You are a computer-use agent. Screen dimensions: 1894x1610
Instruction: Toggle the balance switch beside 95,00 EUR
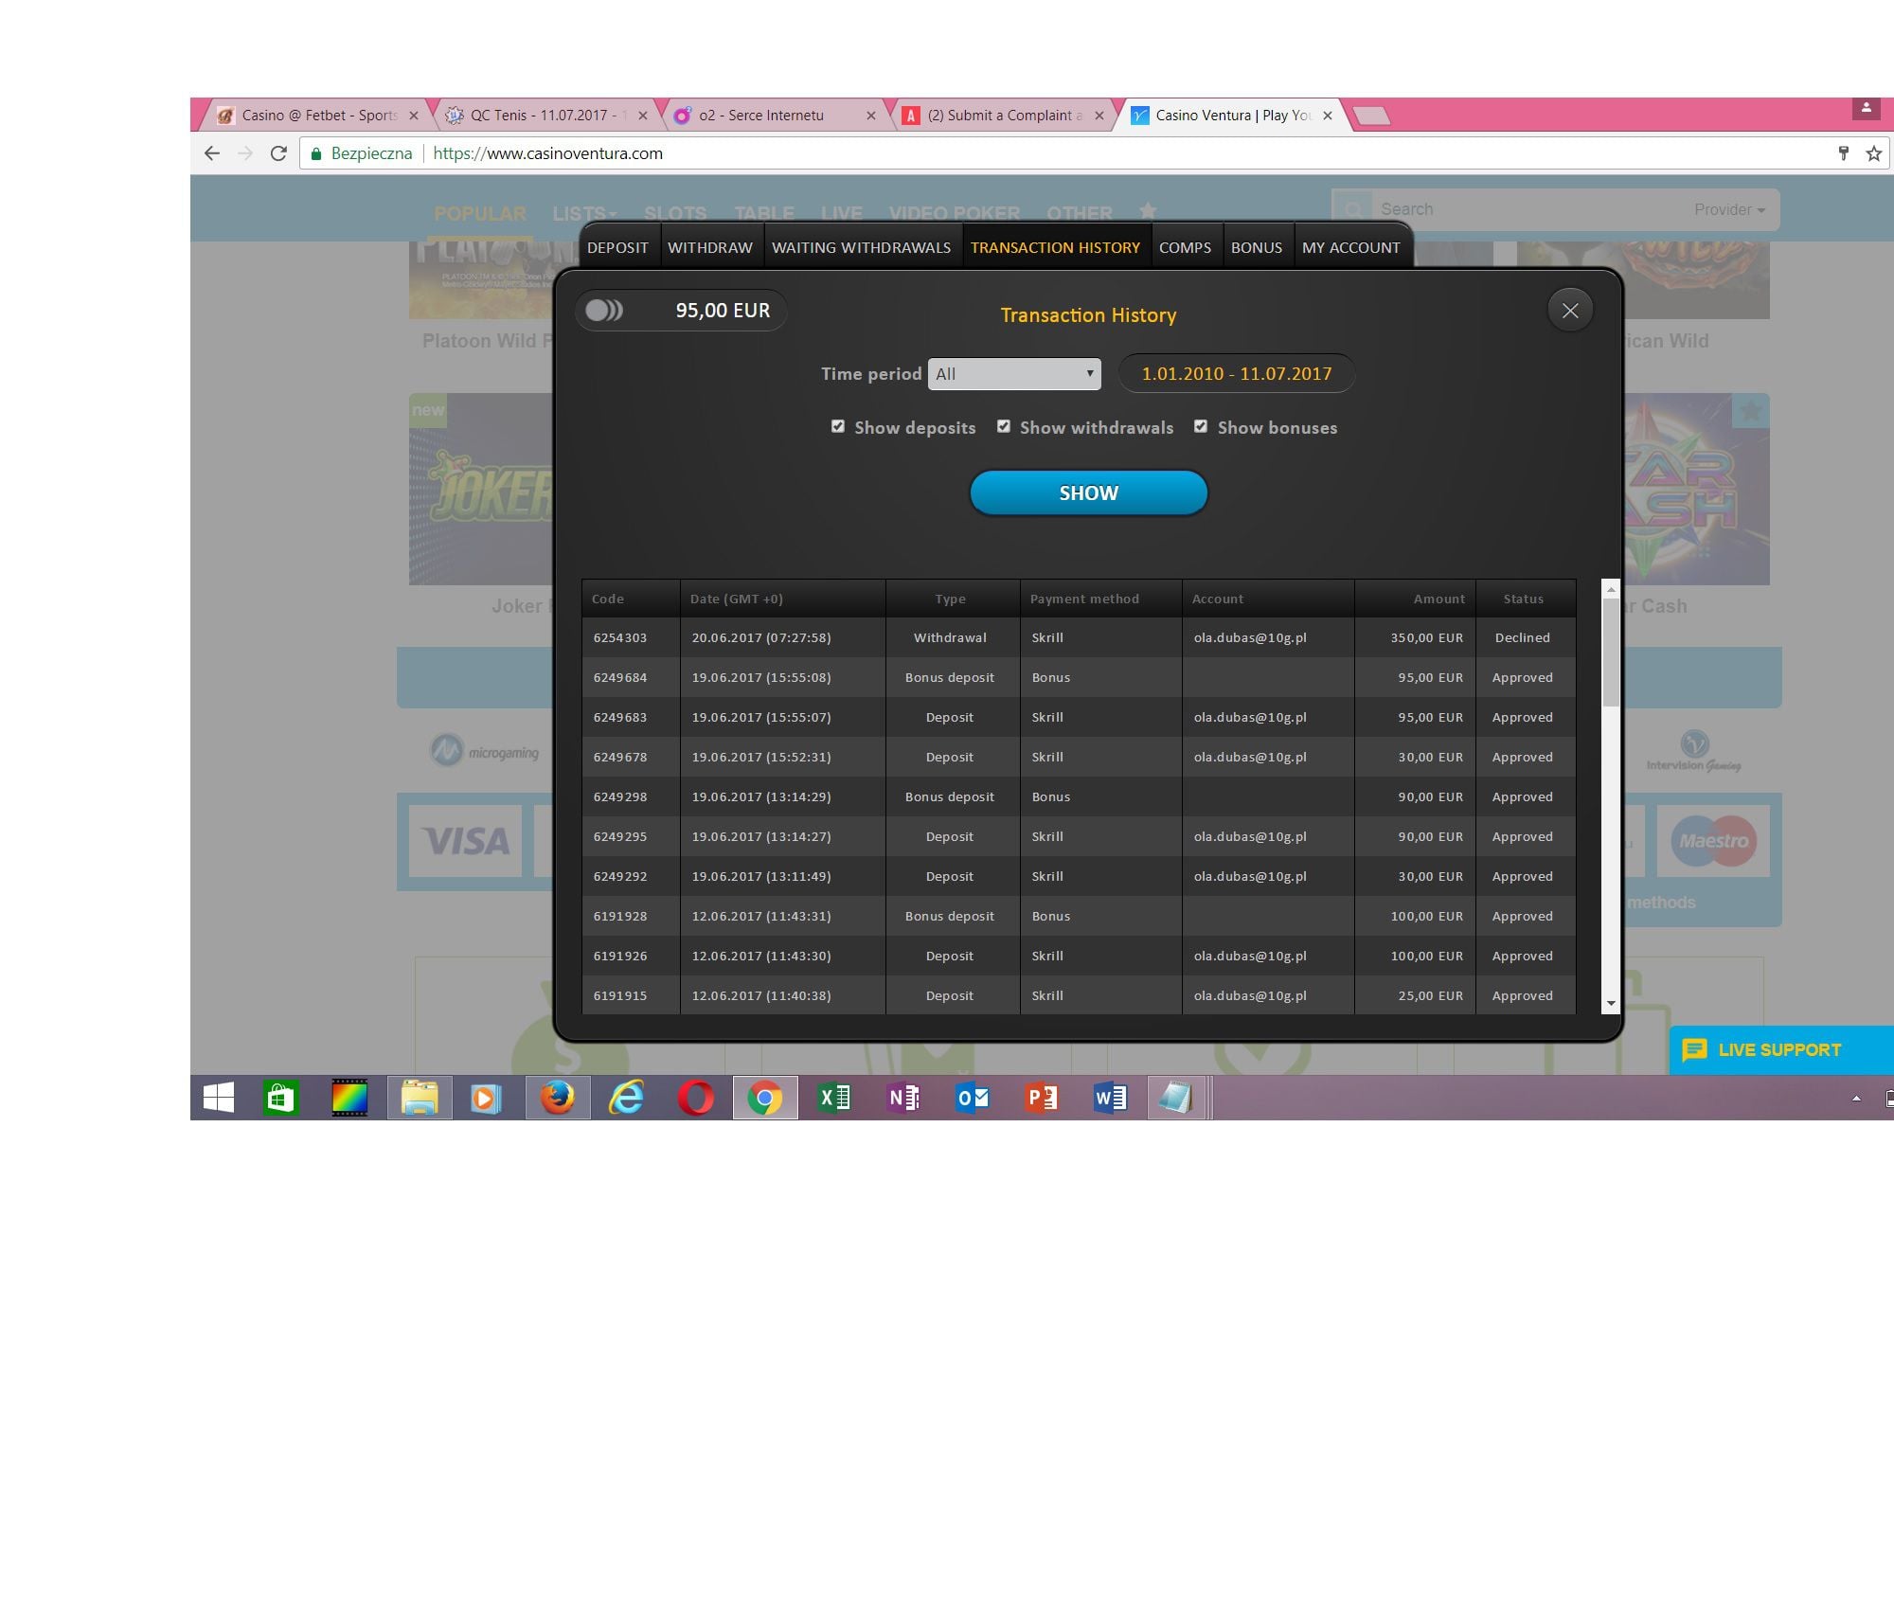pyautogui.click(x=604, y=311)
